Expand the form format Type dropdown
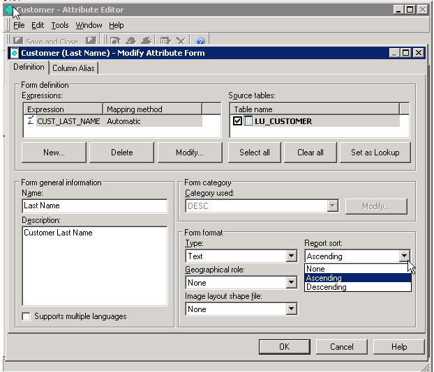This screenshot has width=434, height=372. (x=291, y=256)
